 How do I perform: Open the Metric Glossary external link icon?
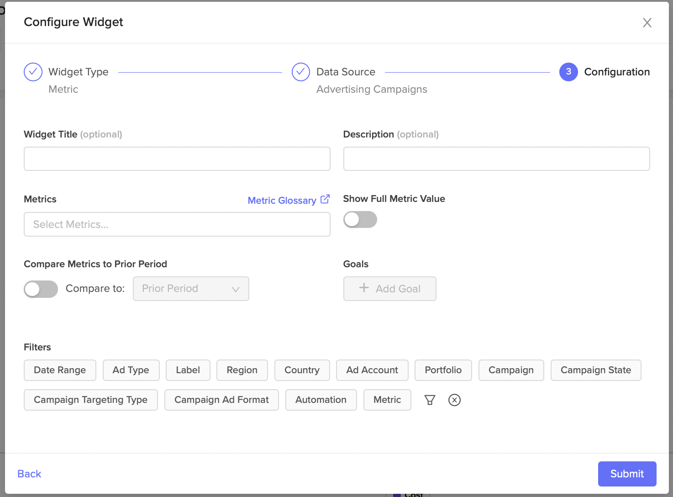(325, 199)
